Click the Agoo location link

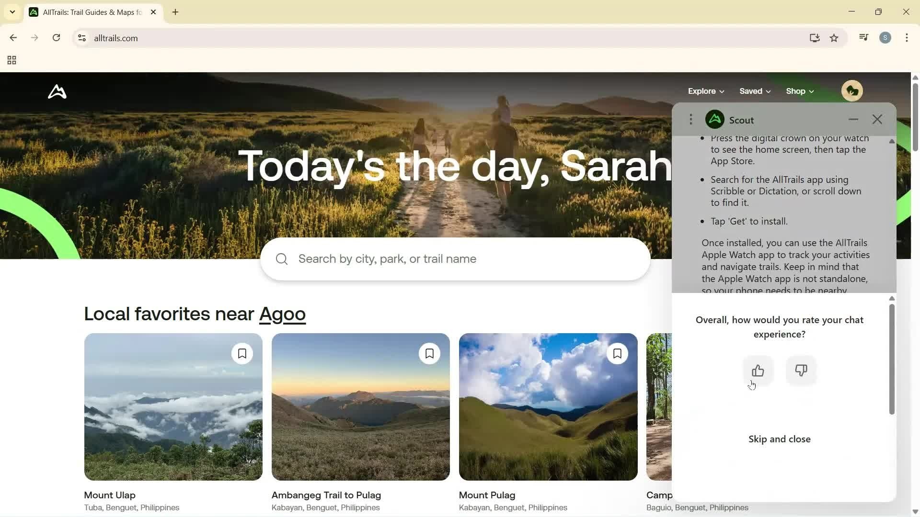tap(282, 314)
